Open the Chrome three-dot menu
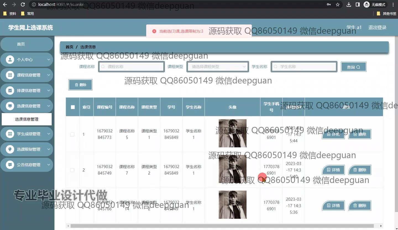Screen dimensions: 398x230 point(393,4)
